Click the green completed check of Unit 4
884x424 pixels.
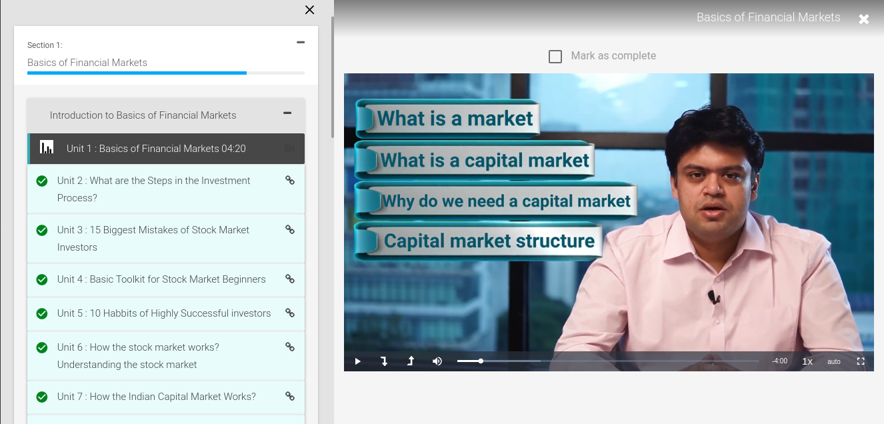coord(42,279)
